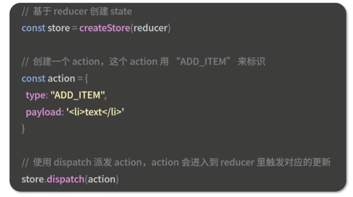The width and height of the screenshot is (353, 197).
Task: Select the yellow "ADD_ITEM" string value
Action: (x=78, y=95)
